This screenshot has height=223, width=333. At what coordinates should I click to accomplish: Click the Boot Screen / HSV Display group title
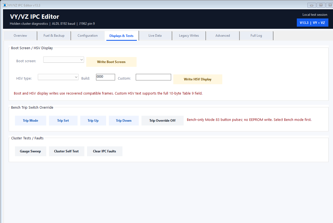coord(32,48)
